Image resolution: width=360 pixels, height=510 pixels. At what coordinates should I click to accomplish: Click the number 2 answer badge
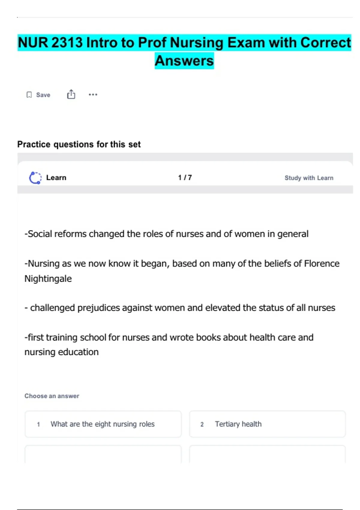[x=202, y=424]
